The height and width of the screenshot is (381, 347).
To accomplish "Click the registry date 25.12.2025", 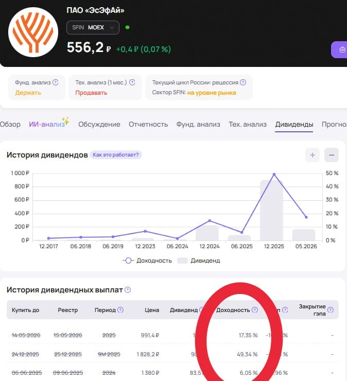I will click(68, 354).
